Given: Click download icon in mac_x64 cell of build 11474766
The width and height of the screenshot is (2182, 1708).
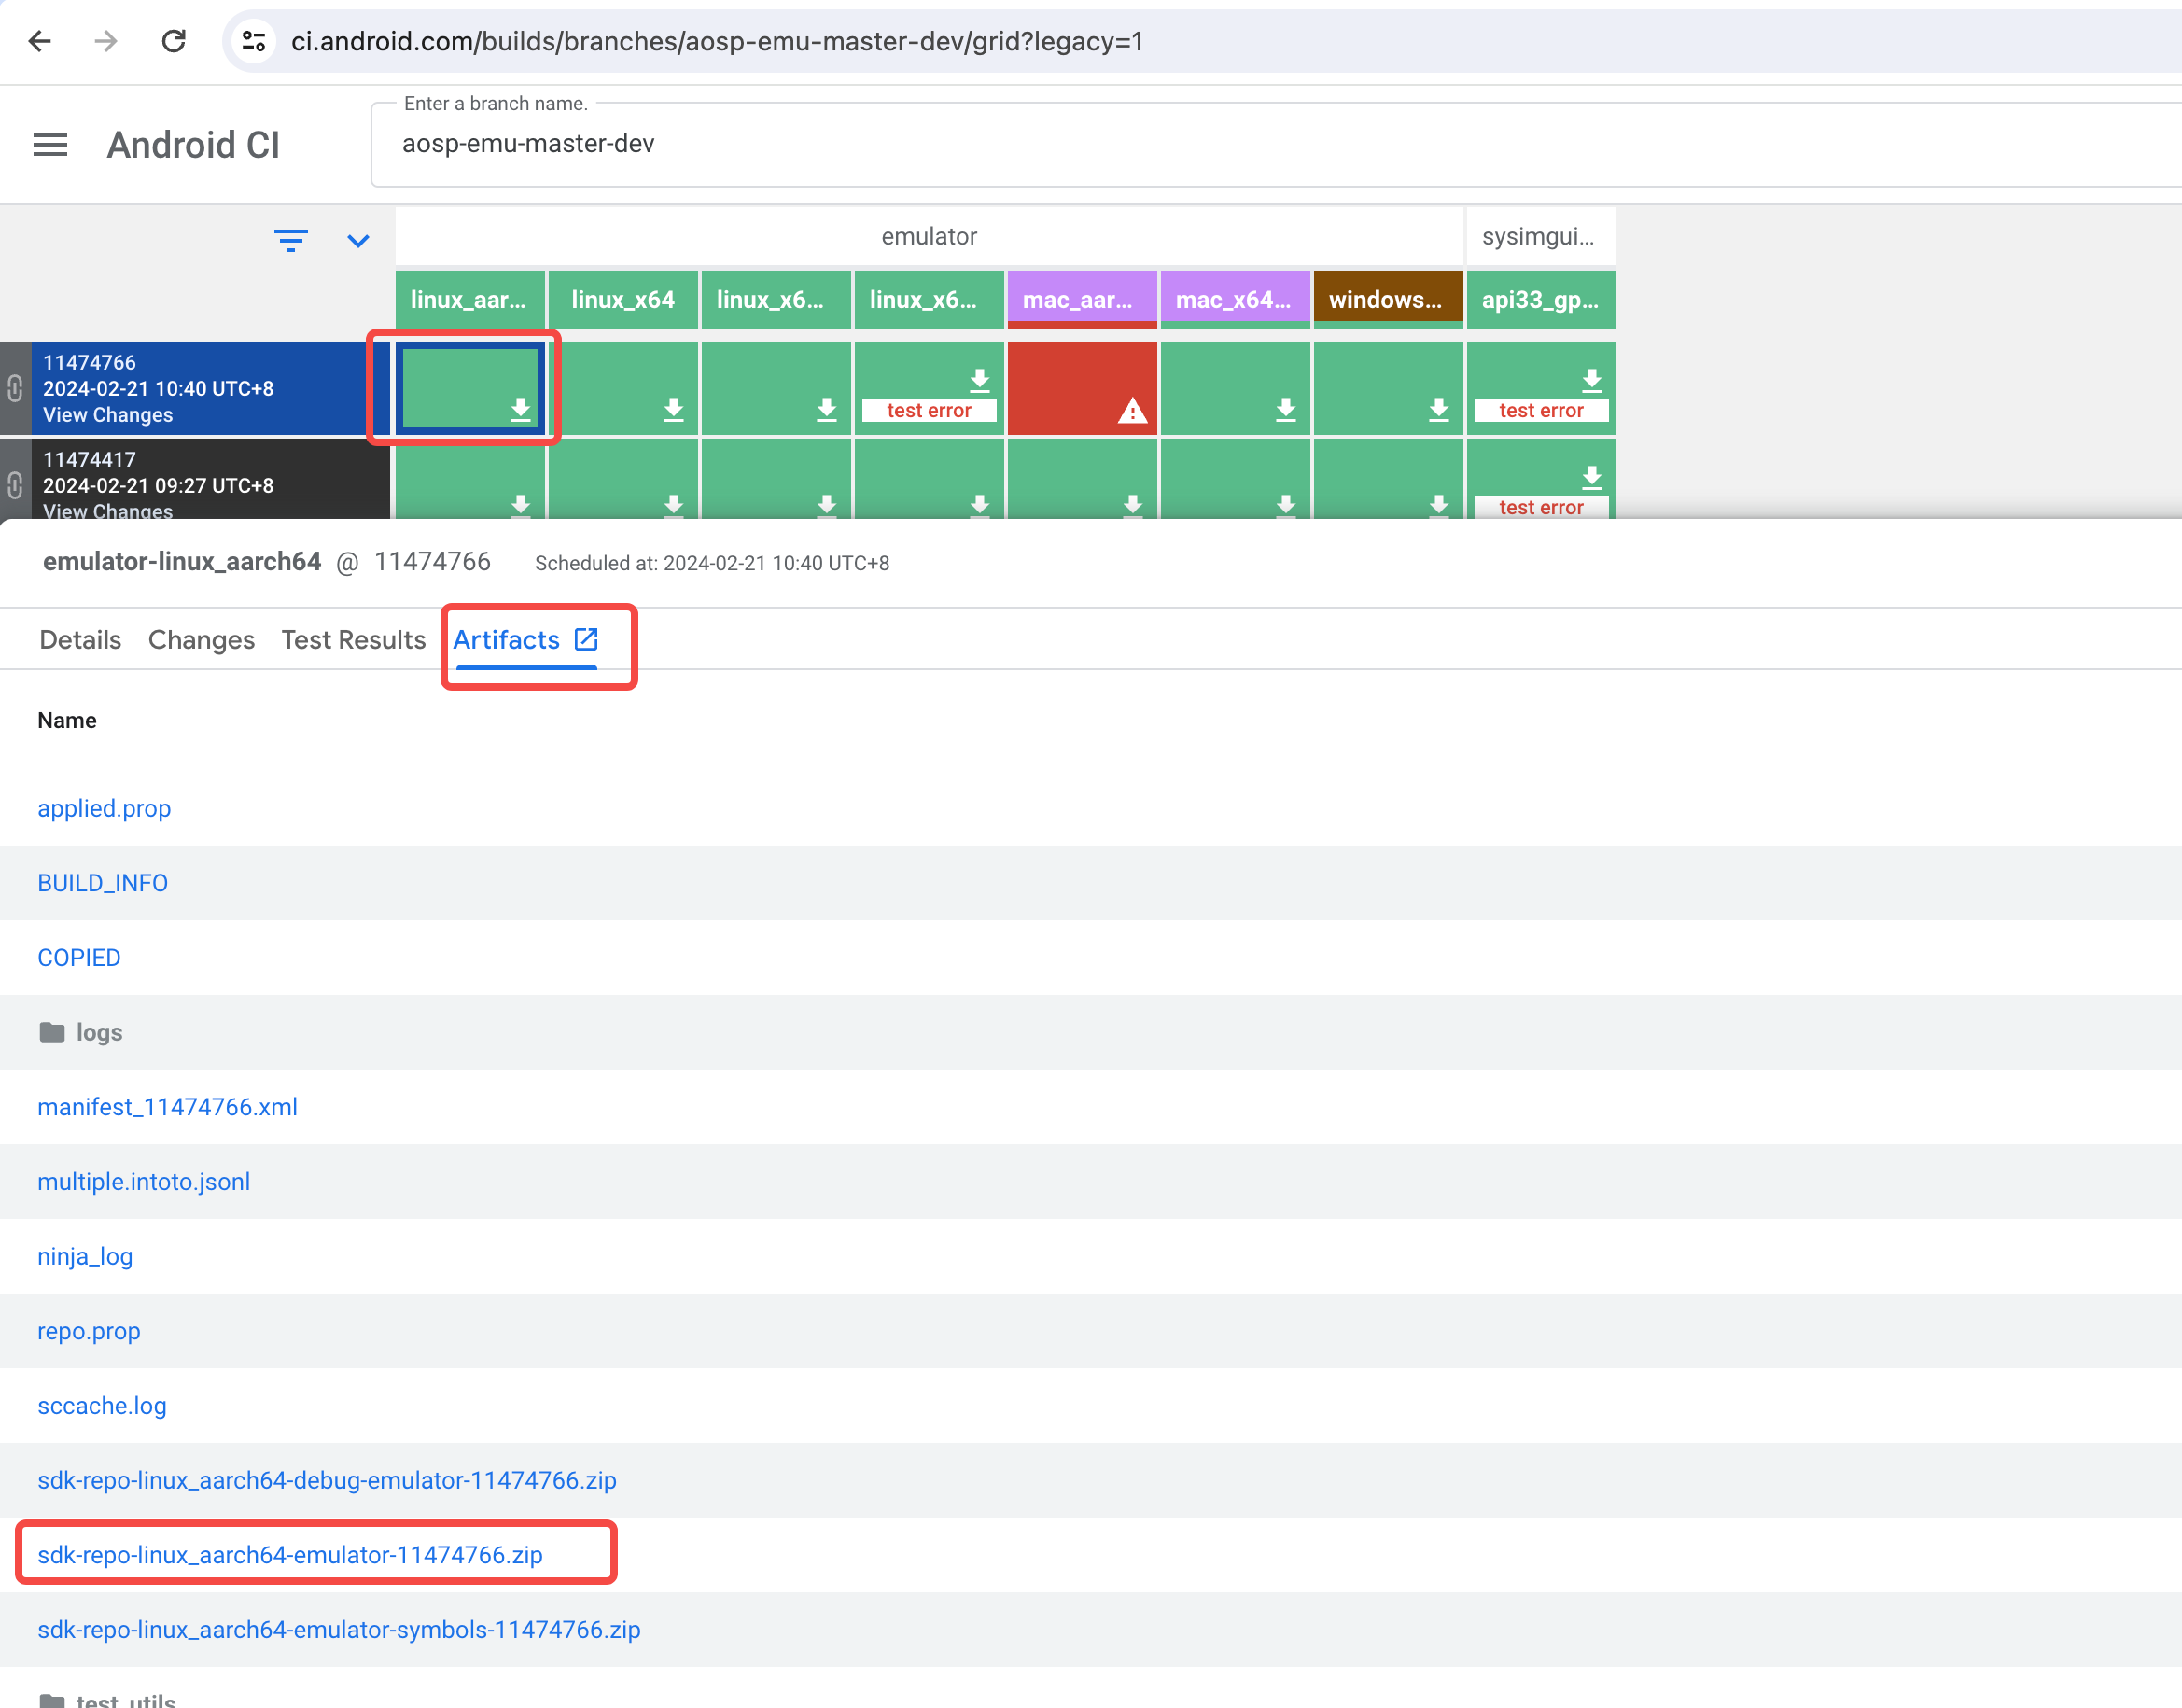Looking at the screenshot, I should coord(1285,408).
